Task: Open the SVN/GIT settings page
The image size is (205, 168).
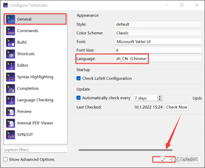Action: click(35, 134)
